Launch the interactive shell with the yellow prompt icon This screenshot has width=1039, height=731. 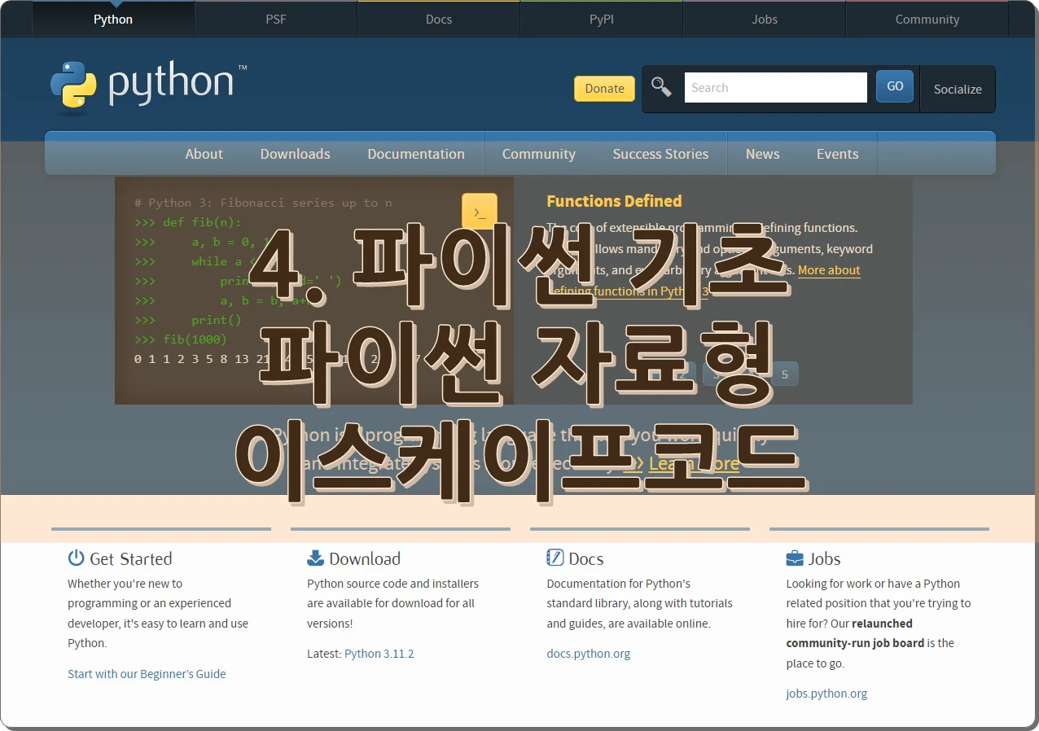[x=479, y=212]
